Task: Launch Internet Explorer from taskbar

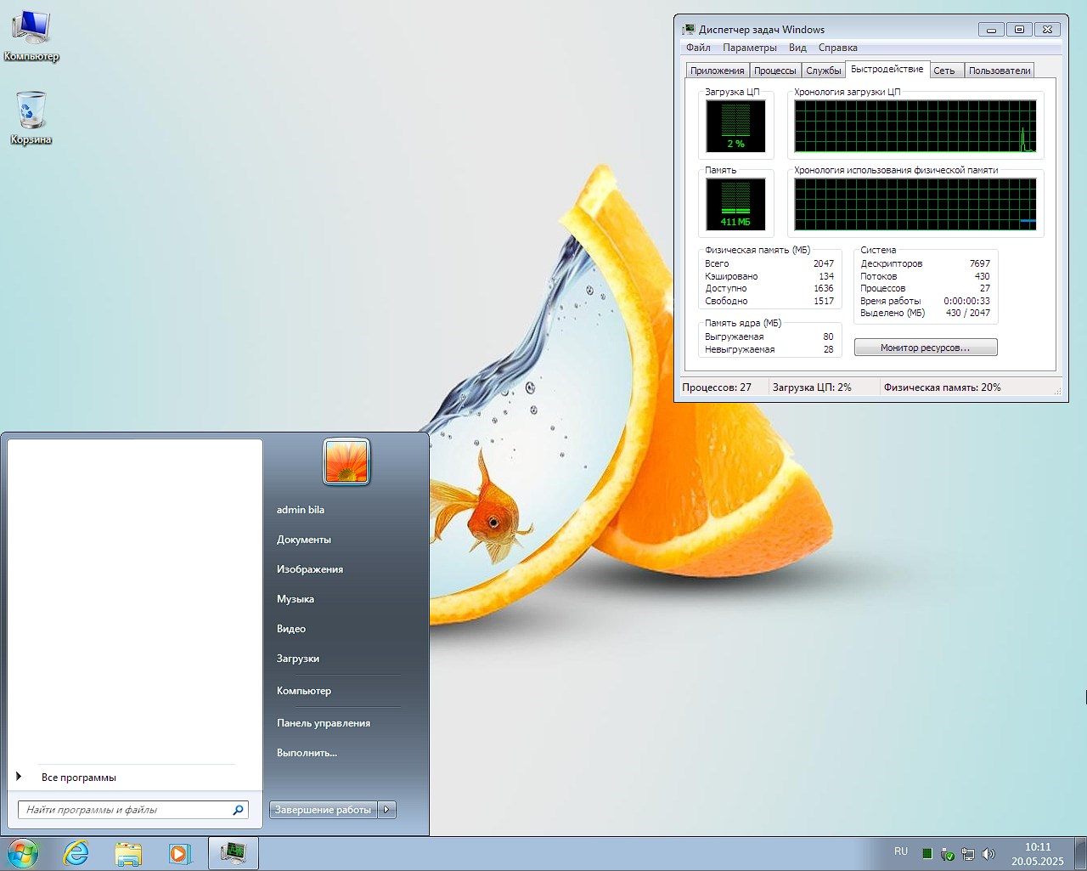Action: point(76,853)
